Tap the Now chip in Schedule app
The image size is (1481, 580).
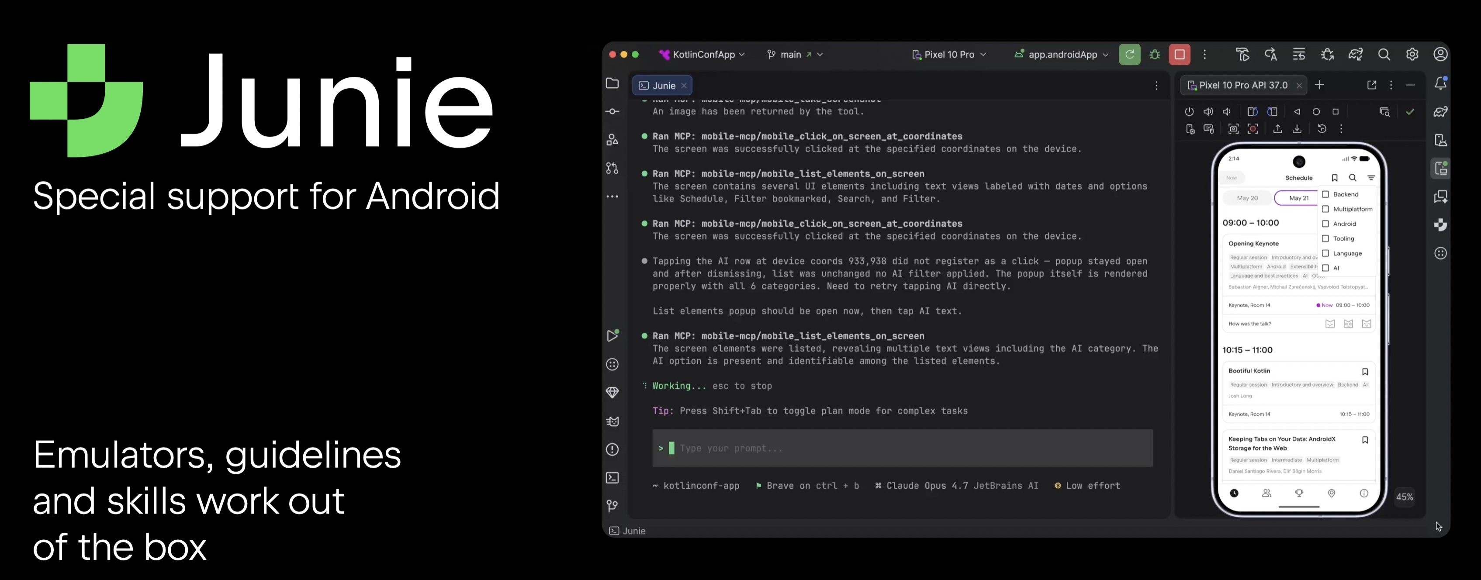point(1232,178)
